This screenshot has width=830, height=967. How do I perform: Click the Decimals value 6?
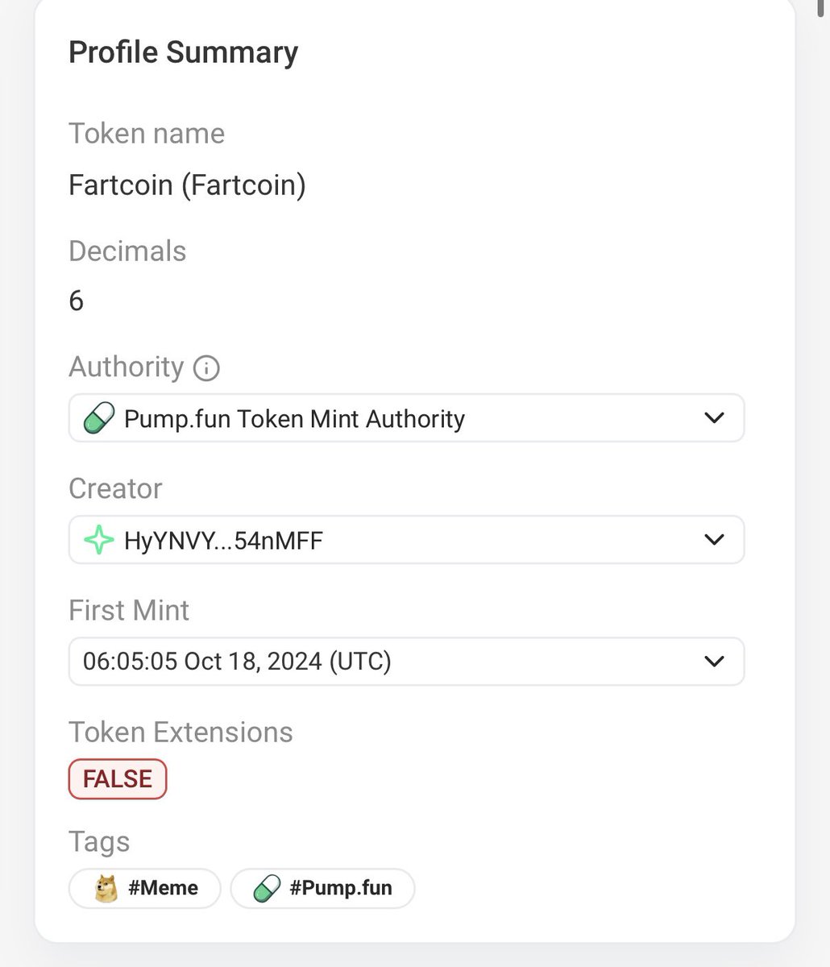pyautogui.click(x=77, y=301)
